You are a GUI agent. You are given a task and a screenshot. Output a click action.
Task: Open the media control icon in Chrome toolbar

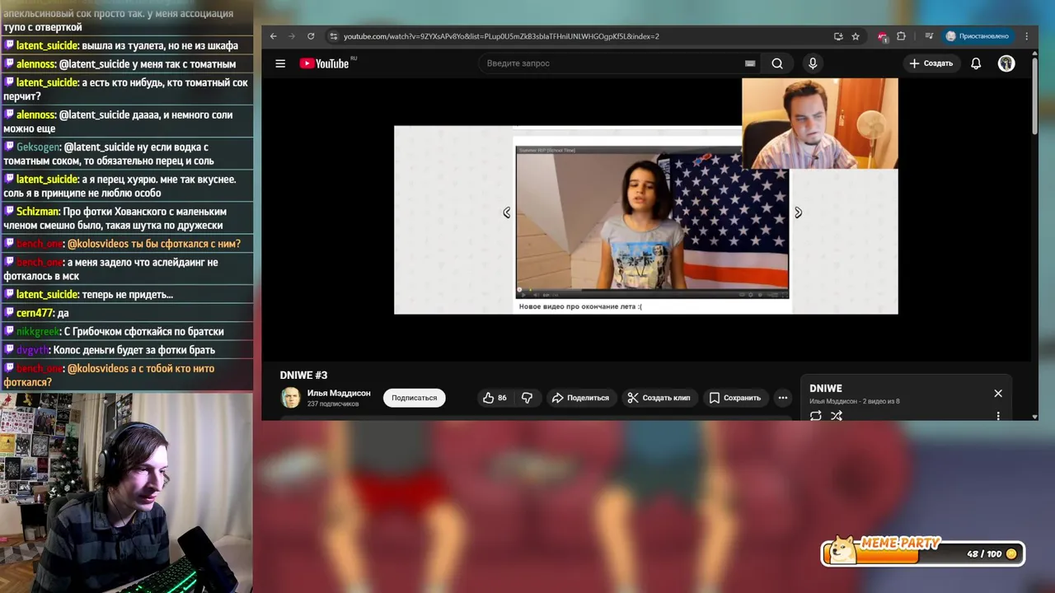[x=929, y=36]
